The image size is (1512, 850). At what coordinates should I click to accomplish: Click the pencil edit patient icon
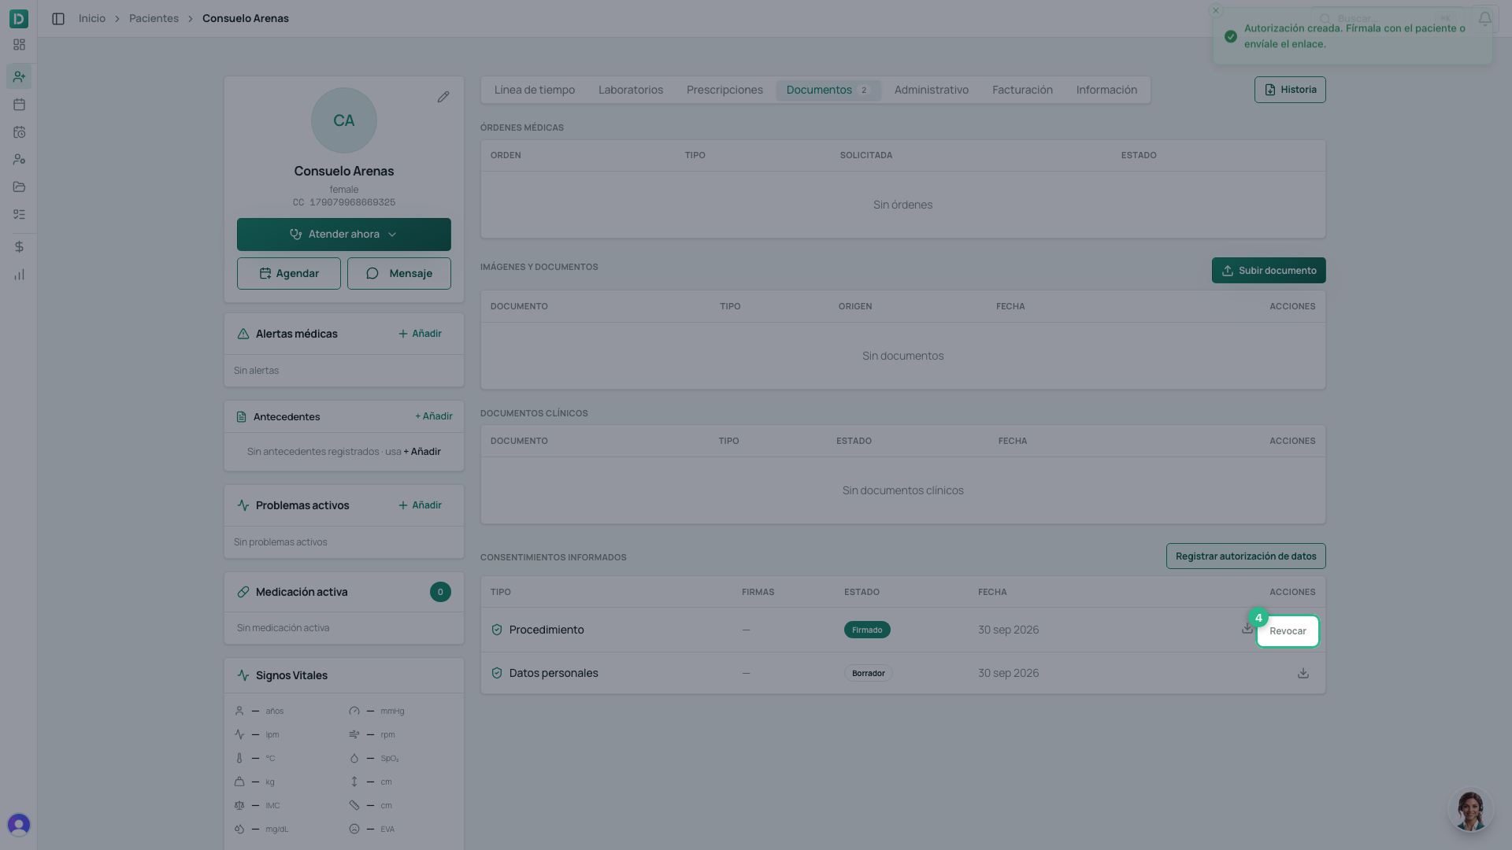443,97
